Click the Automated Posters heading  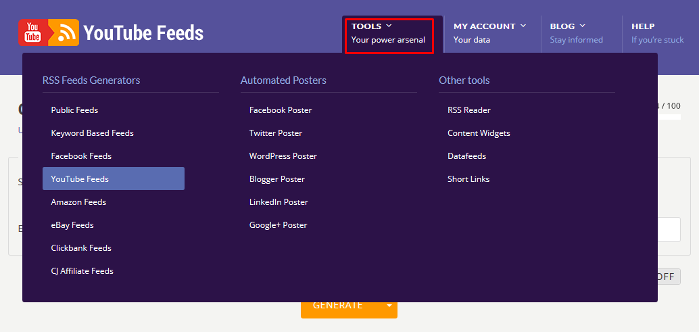tap(283, 80)
